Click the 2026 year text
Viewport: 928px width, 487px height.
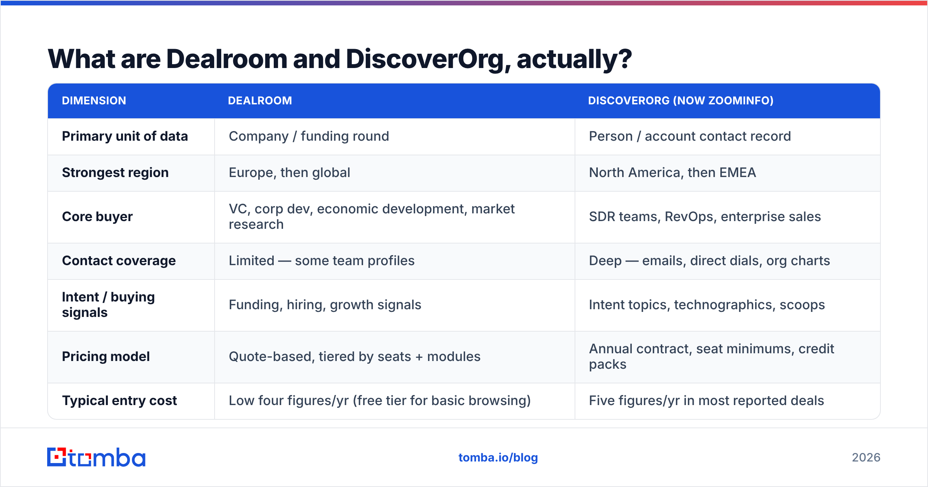(866, 458)
